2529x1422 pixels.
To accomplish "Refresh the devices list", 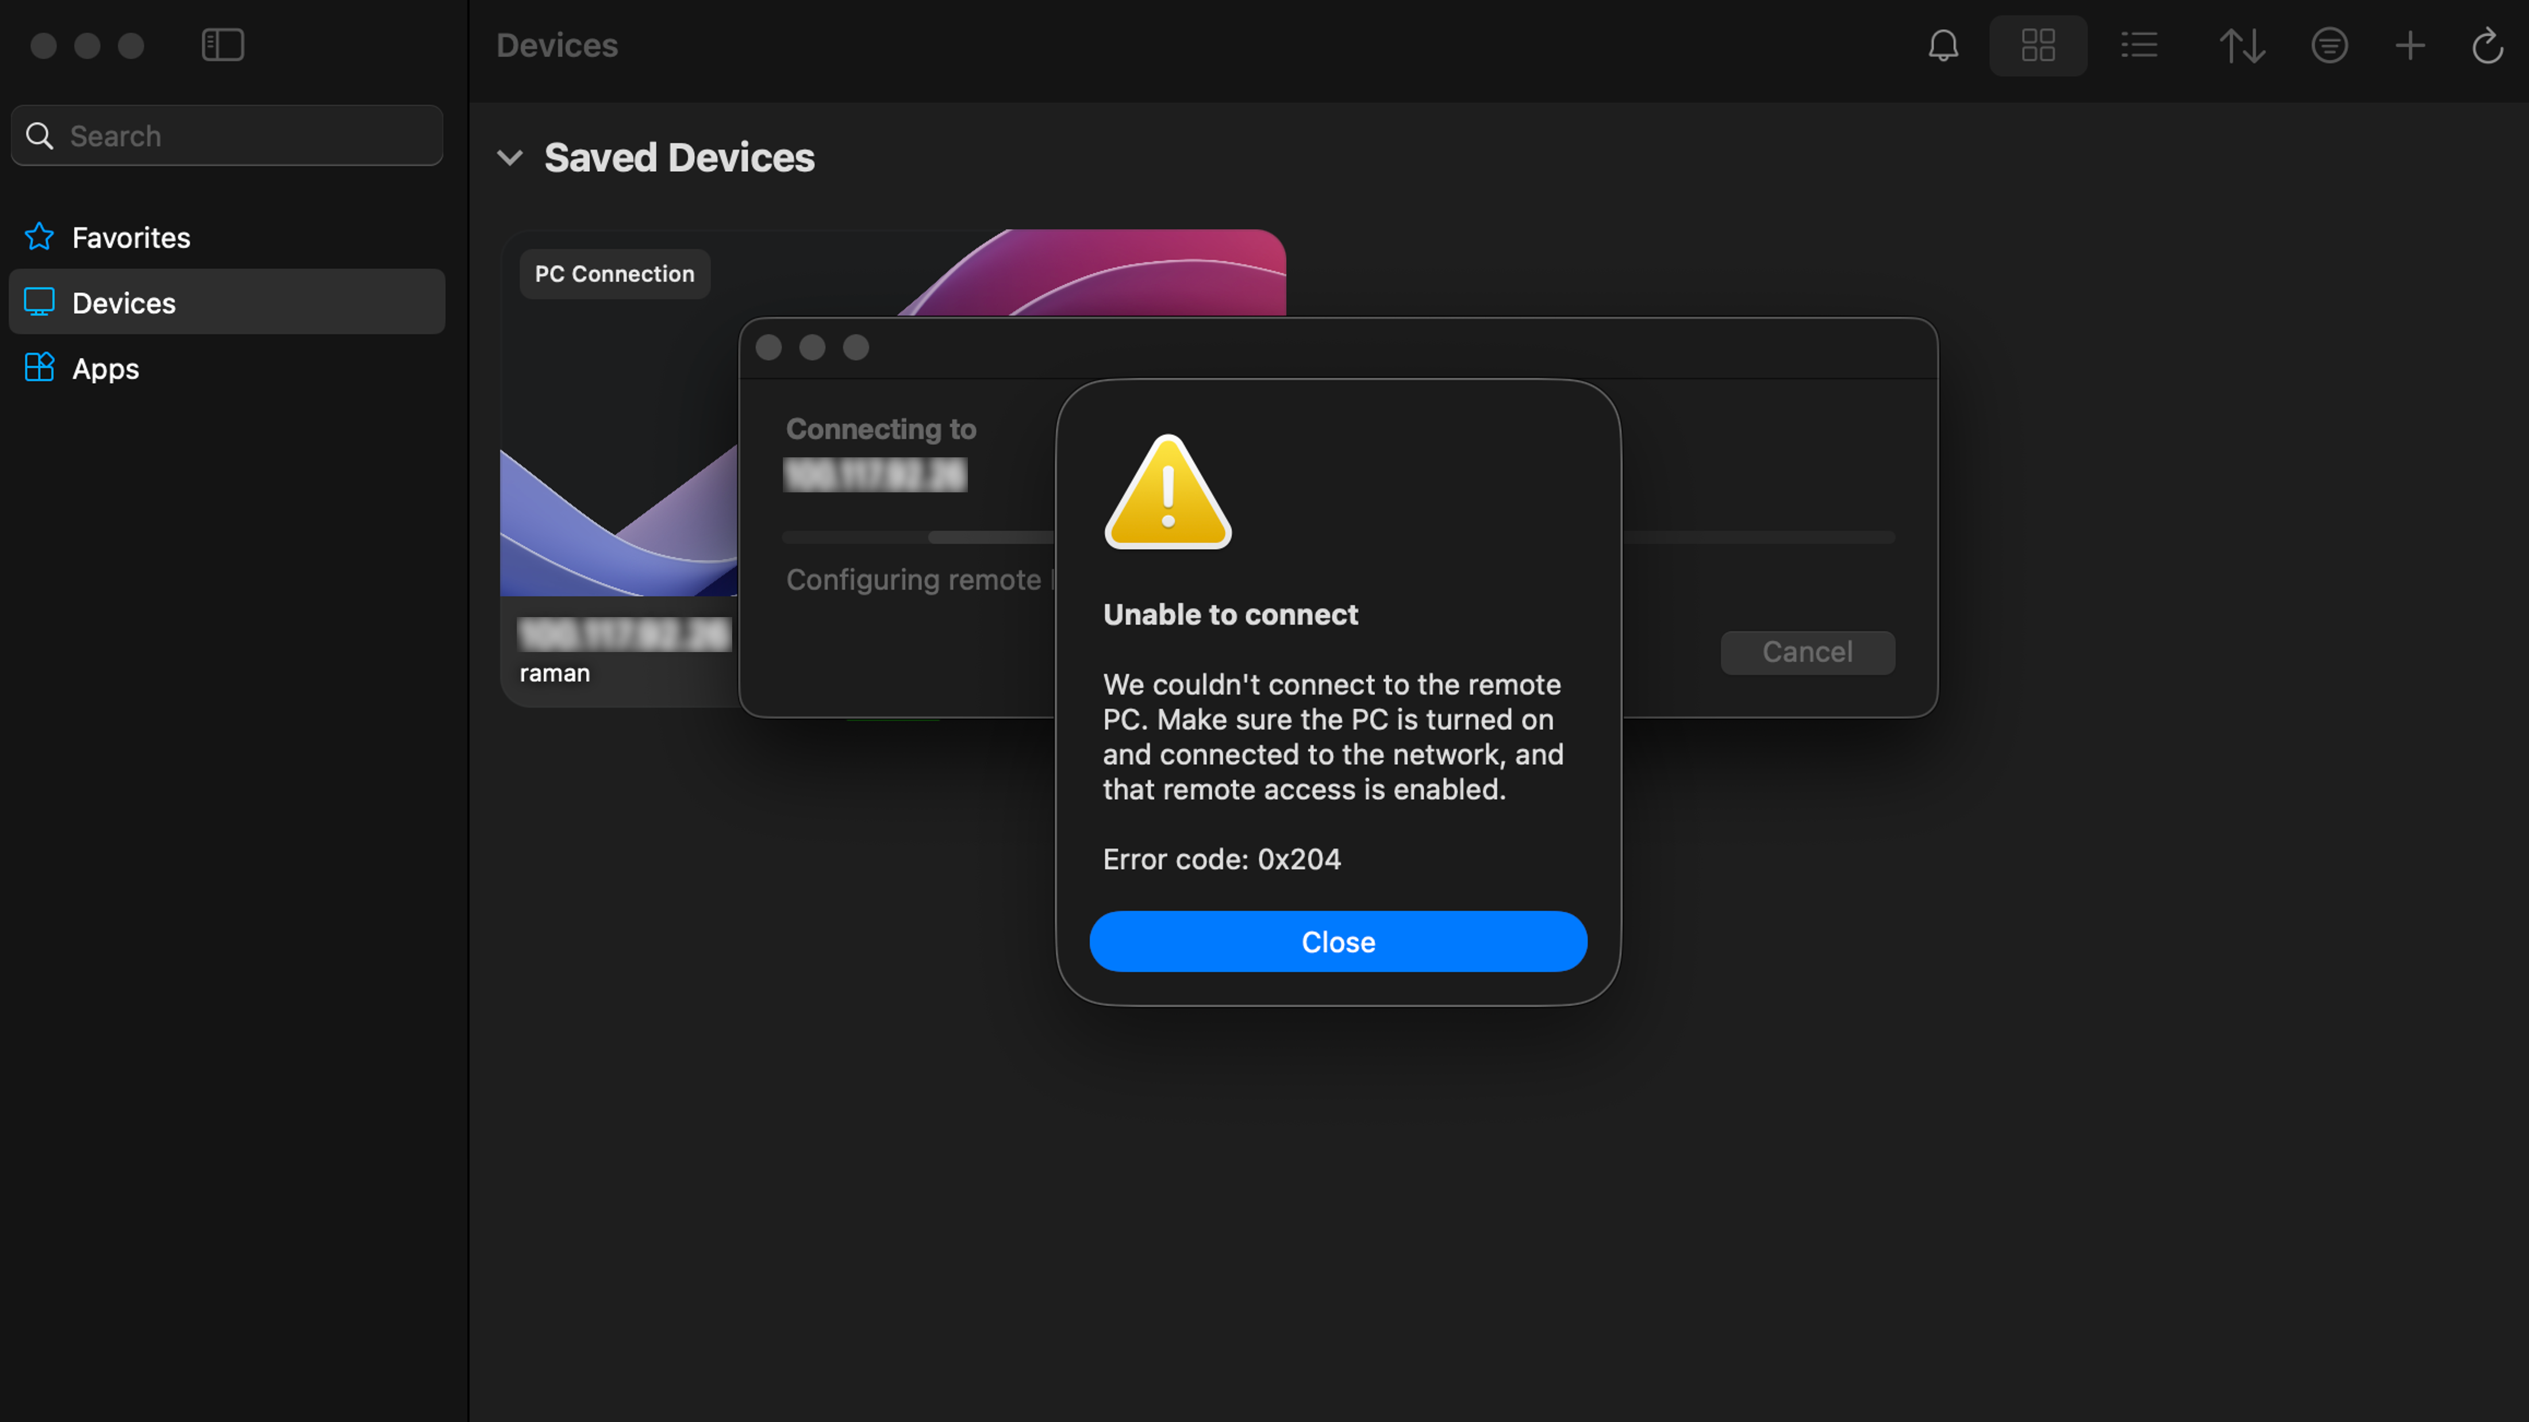I will (x=2487, y=45).
